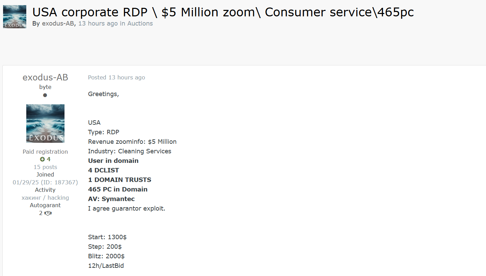Open the large Exodus avatar in the author panel
The width and height of the screenshot is (486, 276).
coord(45,123)
